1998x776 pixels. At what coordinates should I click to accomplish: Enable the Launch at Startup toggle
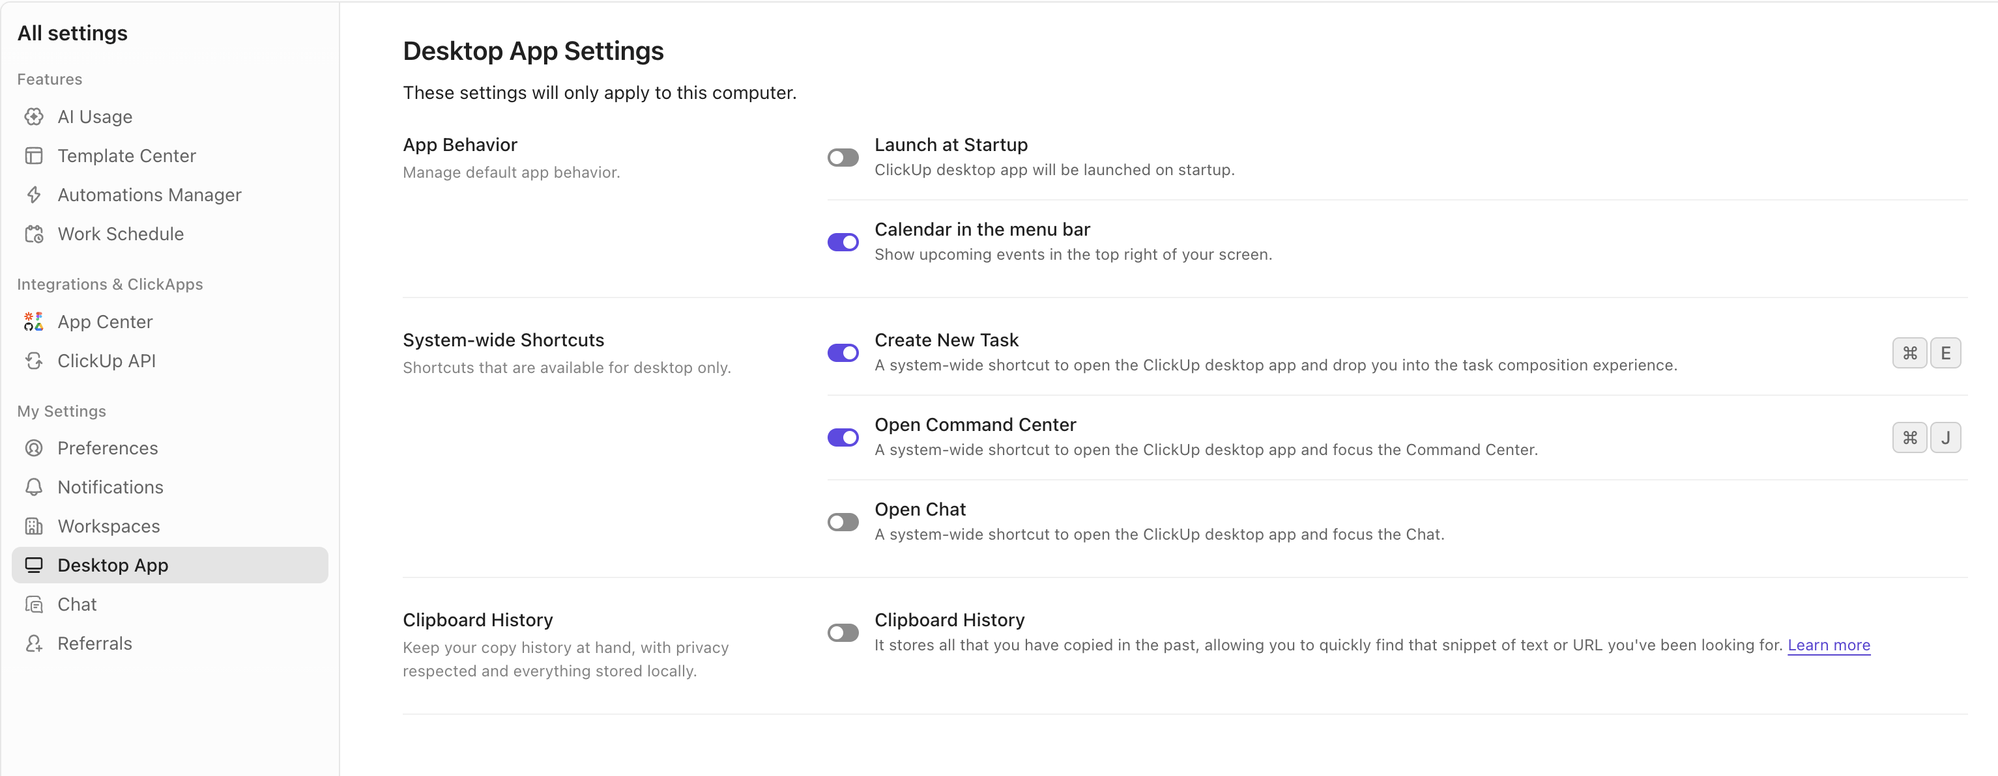tap(843, 158)
